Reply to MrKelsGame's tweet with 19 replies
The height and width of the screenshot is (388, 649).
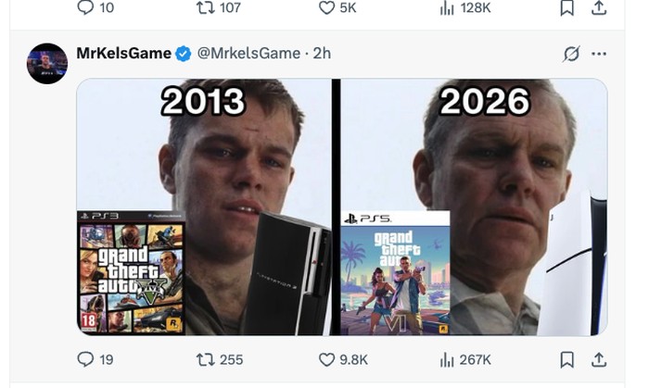[x=86, y=359]
